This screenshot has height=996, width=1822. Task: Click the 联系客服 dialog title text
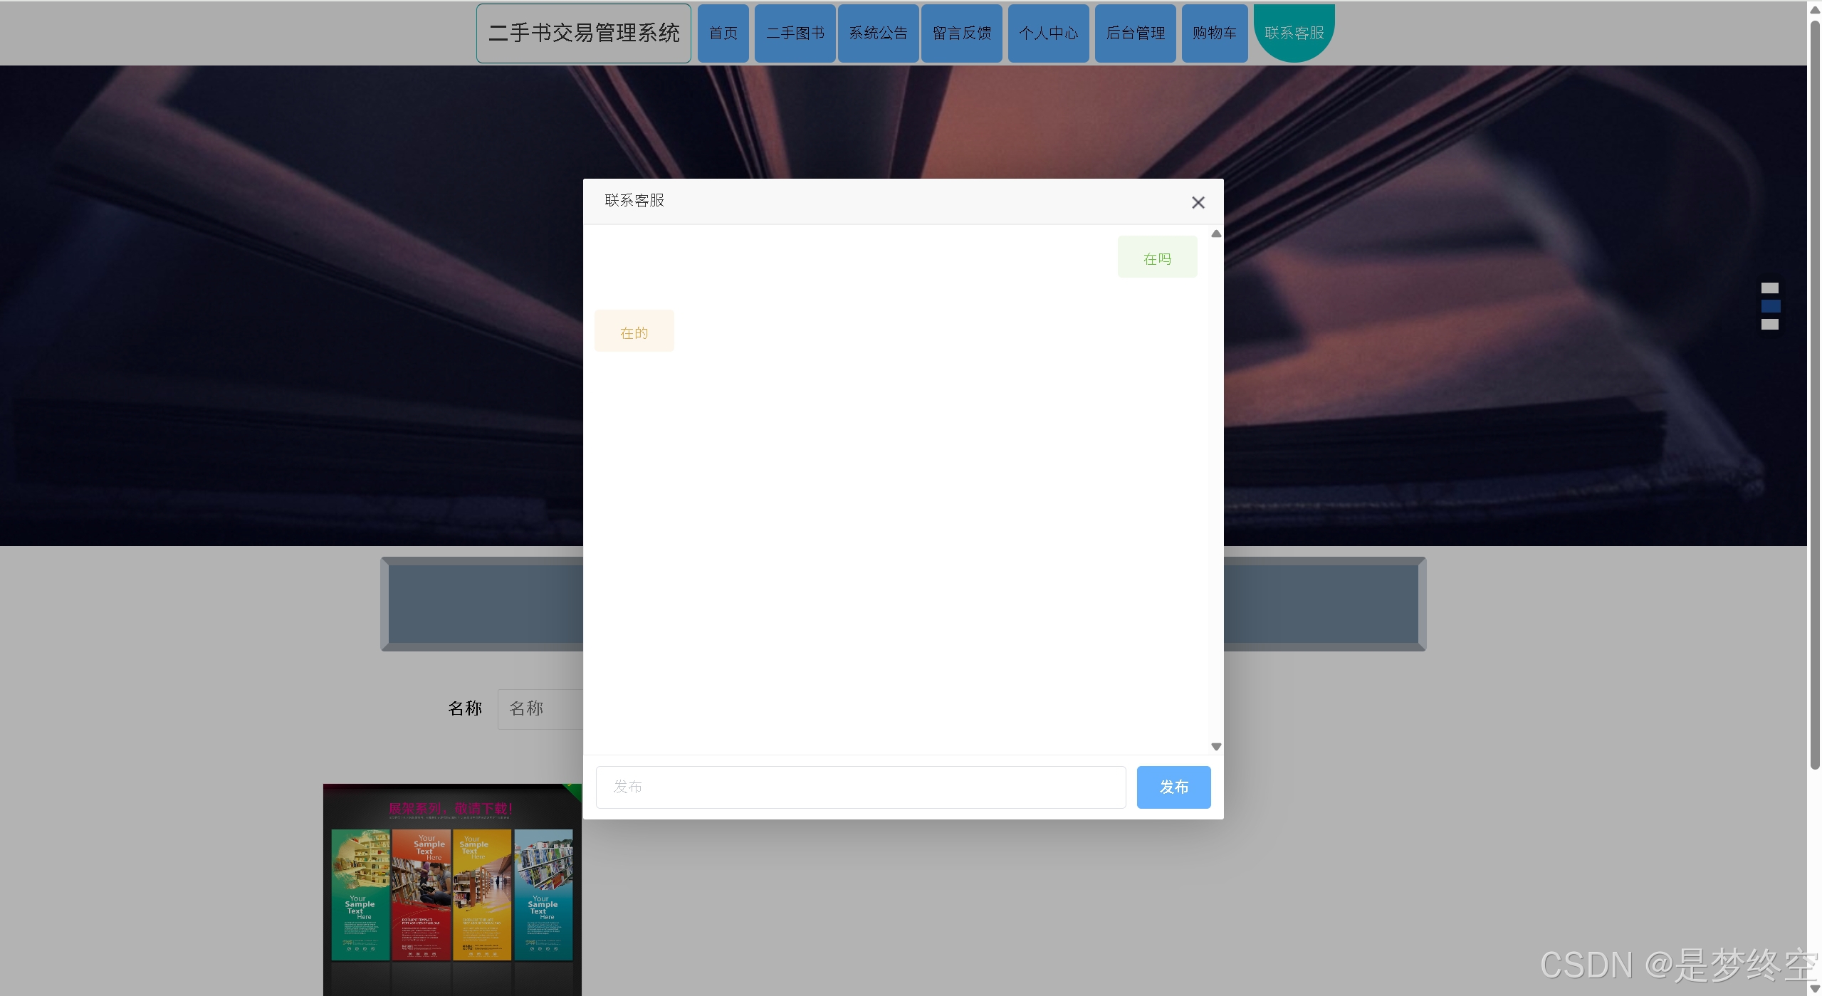coord(634,200)
